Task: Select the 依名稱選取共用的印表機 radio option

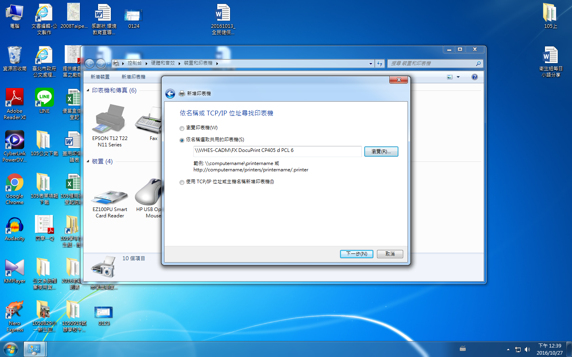Action: 182,140
